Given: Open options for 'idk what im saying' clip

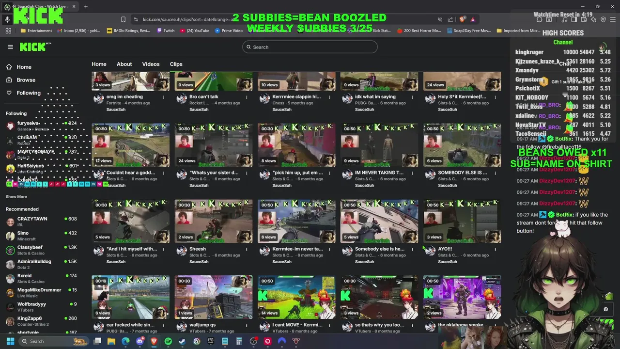Looking at the screenshot, I should tap(412, 97).
